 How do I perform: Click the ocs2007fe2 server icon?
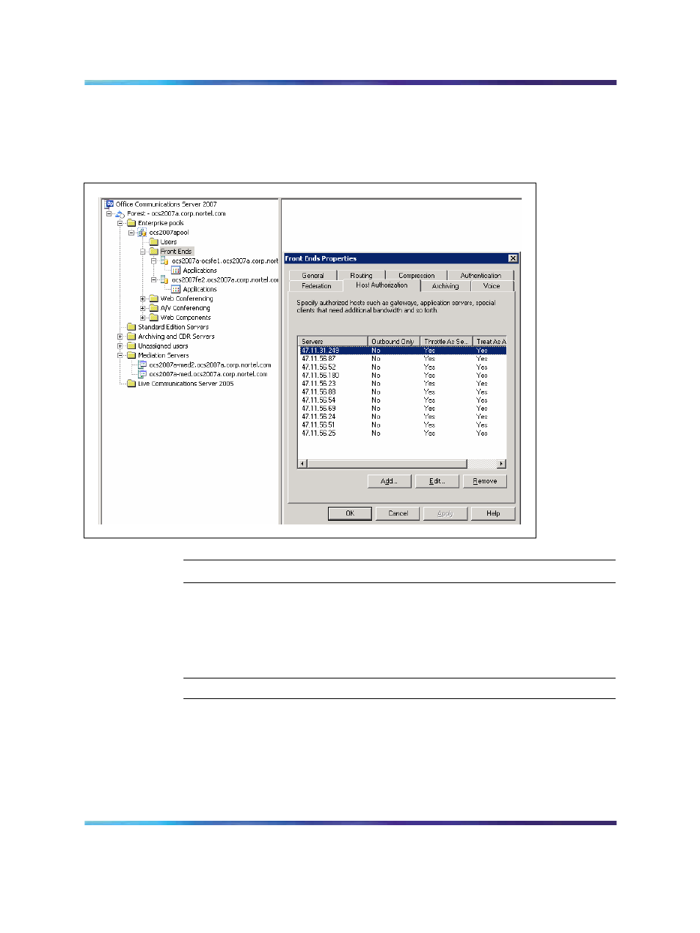(165, 280)
